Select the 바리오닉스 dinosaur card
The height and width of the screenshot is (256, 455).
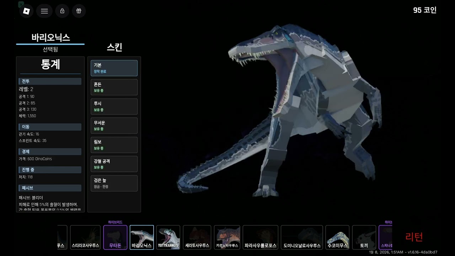pyautogui.click(x=142, y=237)
